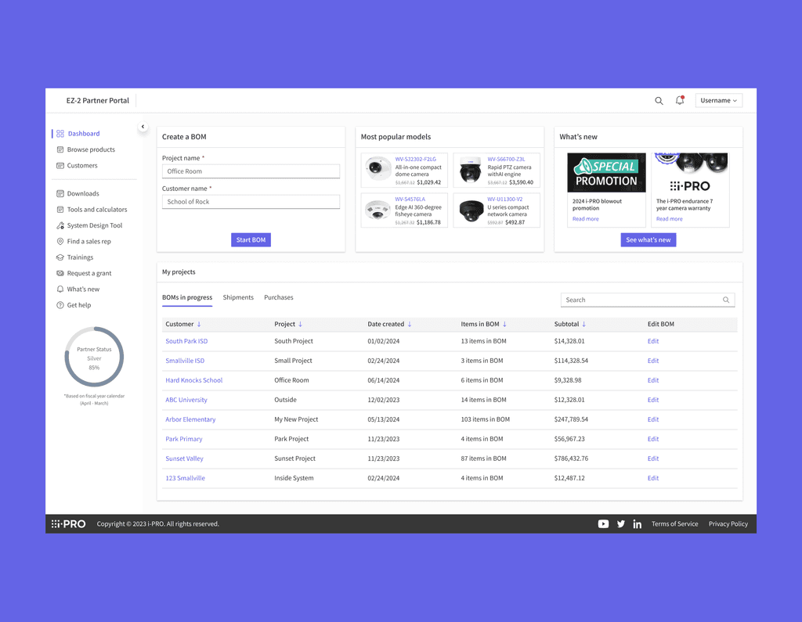Sort by Items in BOM column arrow
The width and height of the screenshot is (802, 622).
tap(505, 324)
